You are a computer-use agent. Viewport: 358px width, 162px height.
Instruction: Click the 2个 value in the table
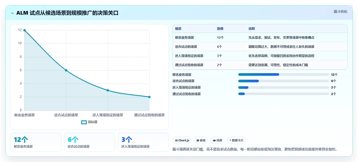coord(220,65)
